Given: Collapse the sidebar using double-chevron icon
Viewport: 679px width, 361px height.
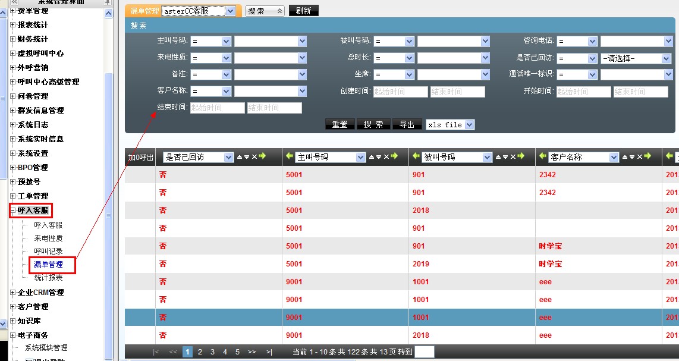Looking at the screenshot, I should click(15, 2).
